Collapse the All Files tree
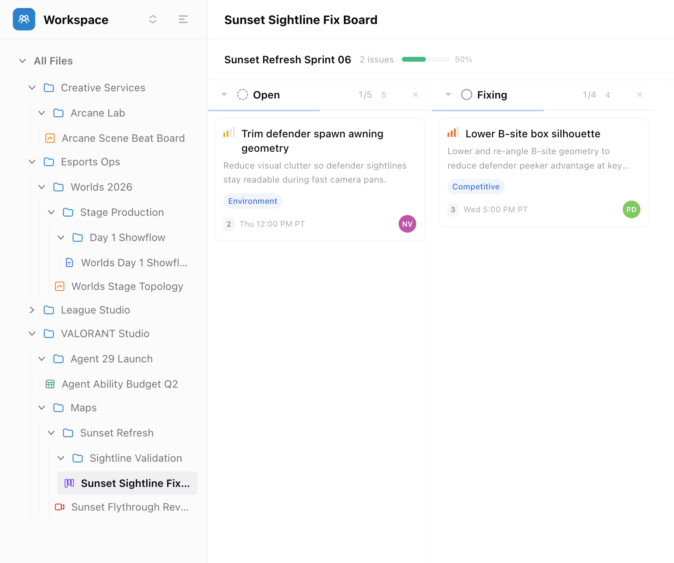 [x=23, y=61]
